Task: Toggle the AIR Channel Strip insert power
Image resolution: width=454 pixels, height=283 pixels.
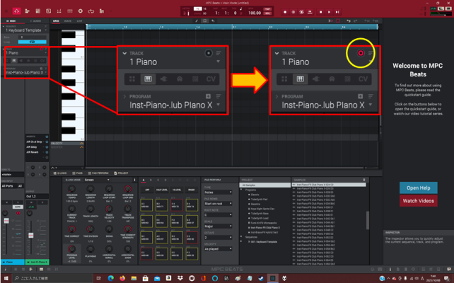Action: pos(47,142)
